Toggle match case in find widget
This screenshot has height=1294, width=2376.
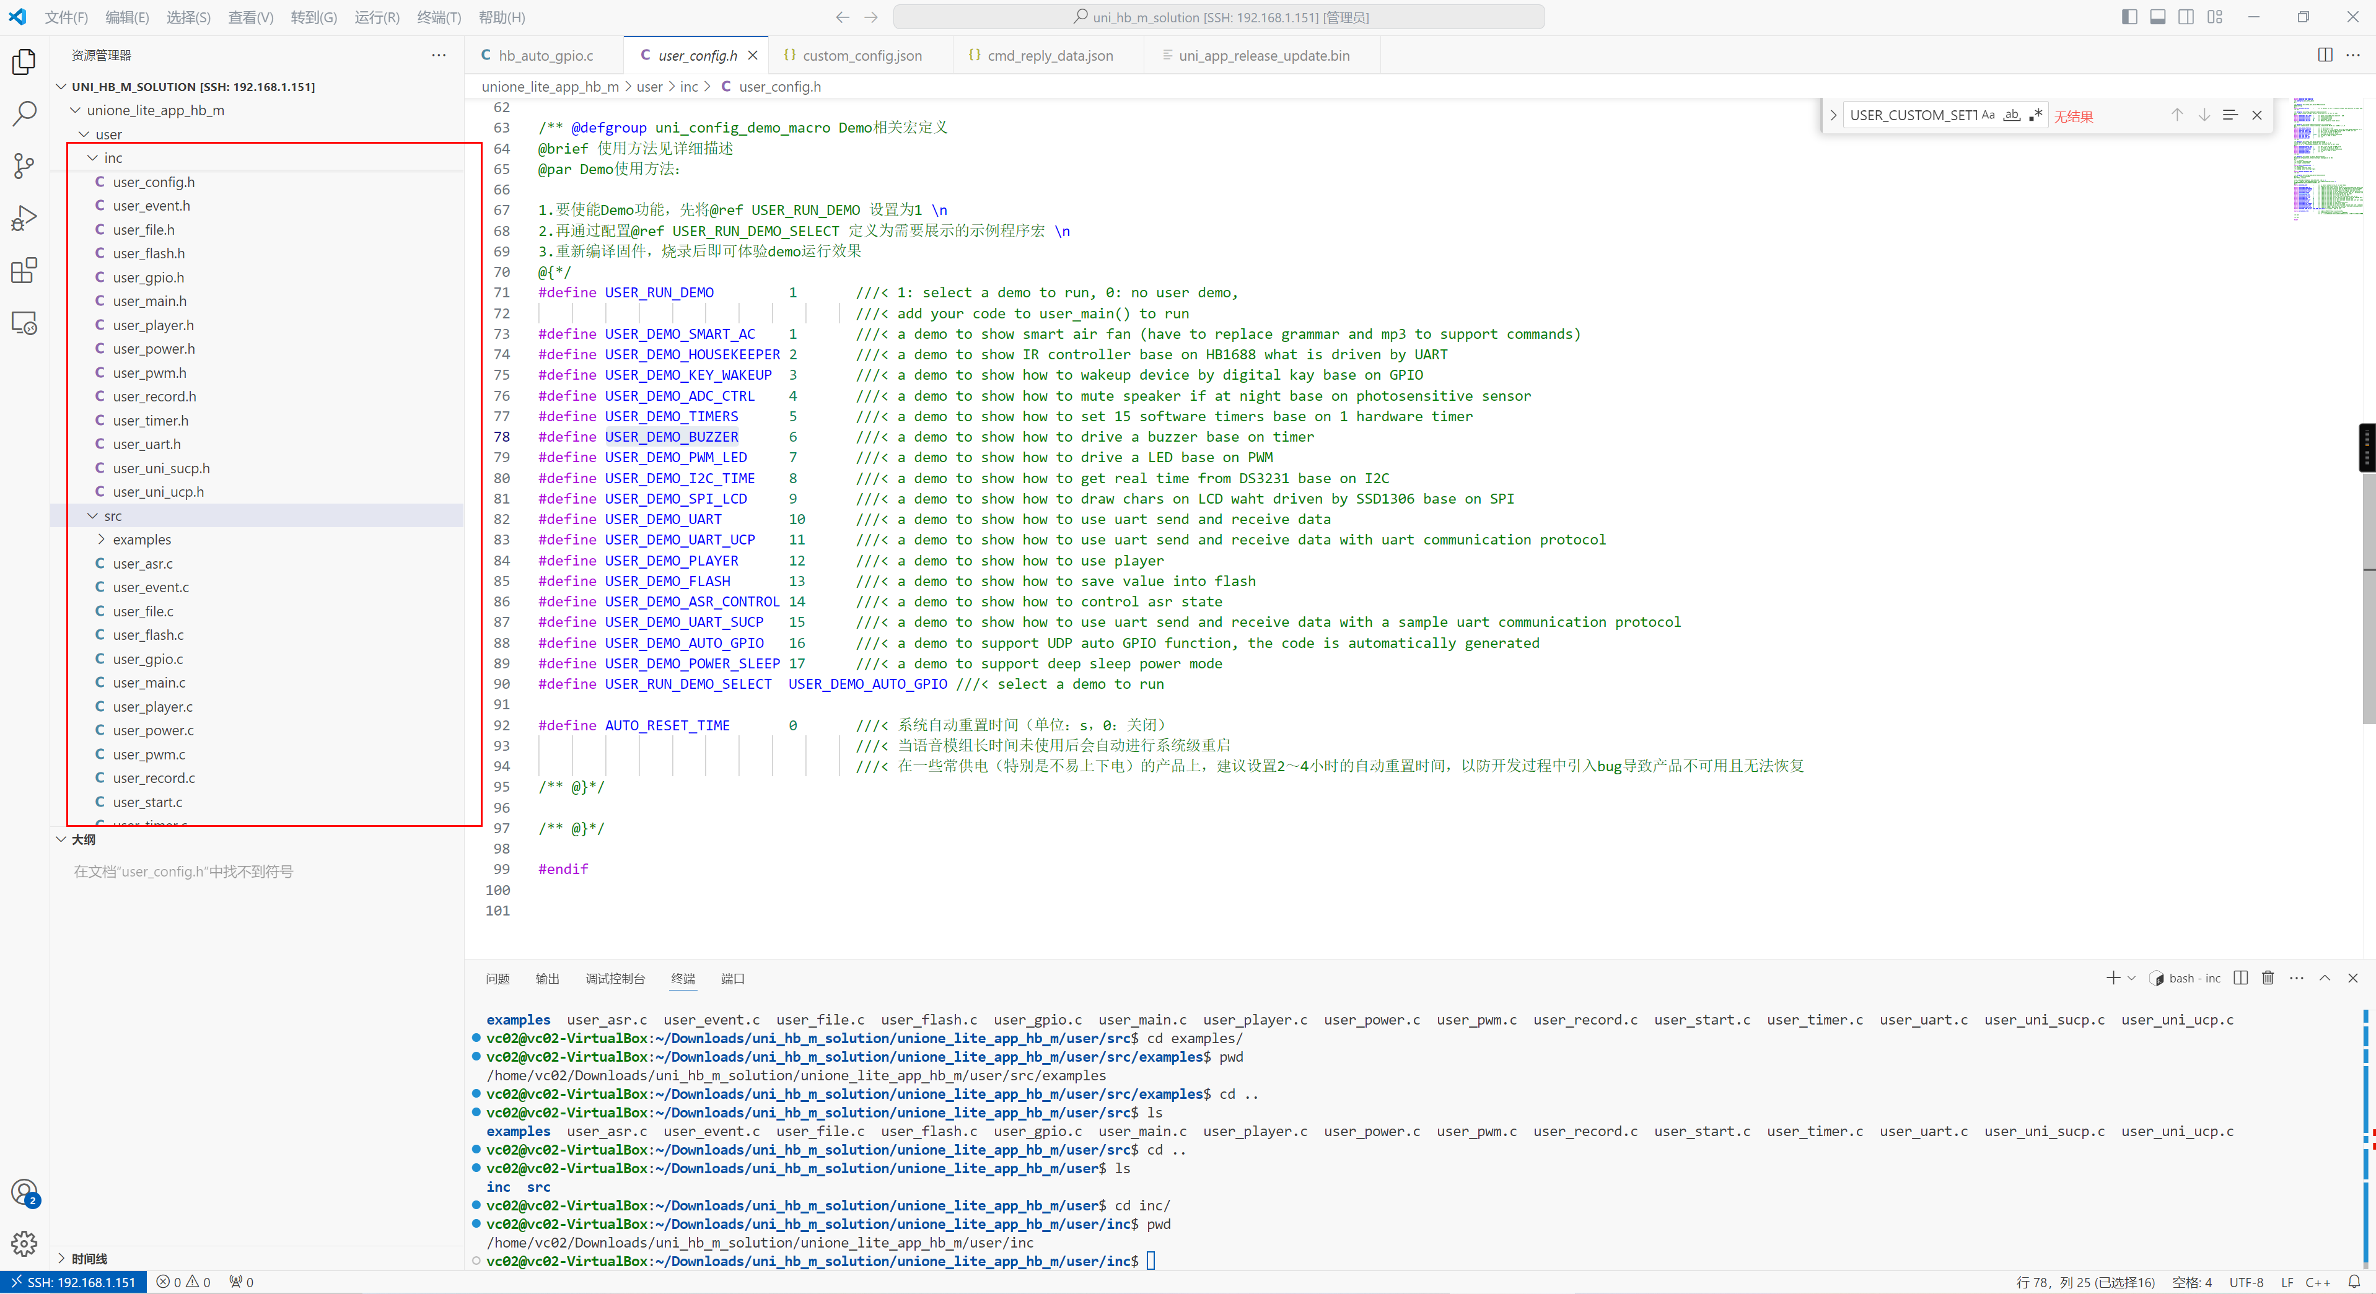click(1989, 115)
